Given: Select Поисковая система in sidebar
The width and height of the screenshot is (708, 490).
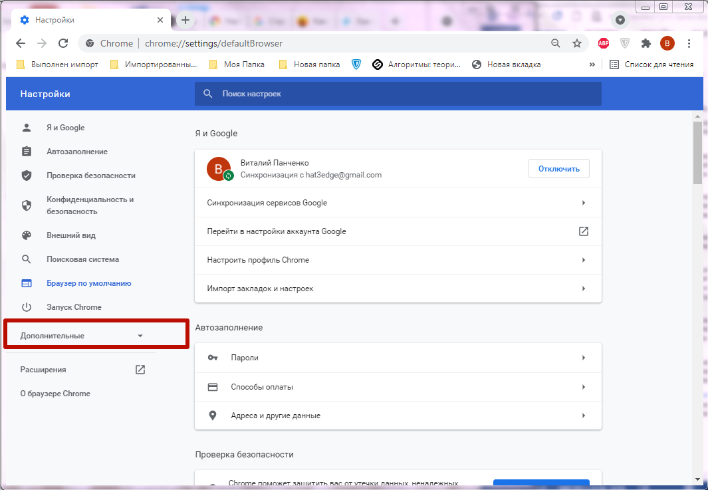Looking at the screenshot, I should tap(82, 259).
